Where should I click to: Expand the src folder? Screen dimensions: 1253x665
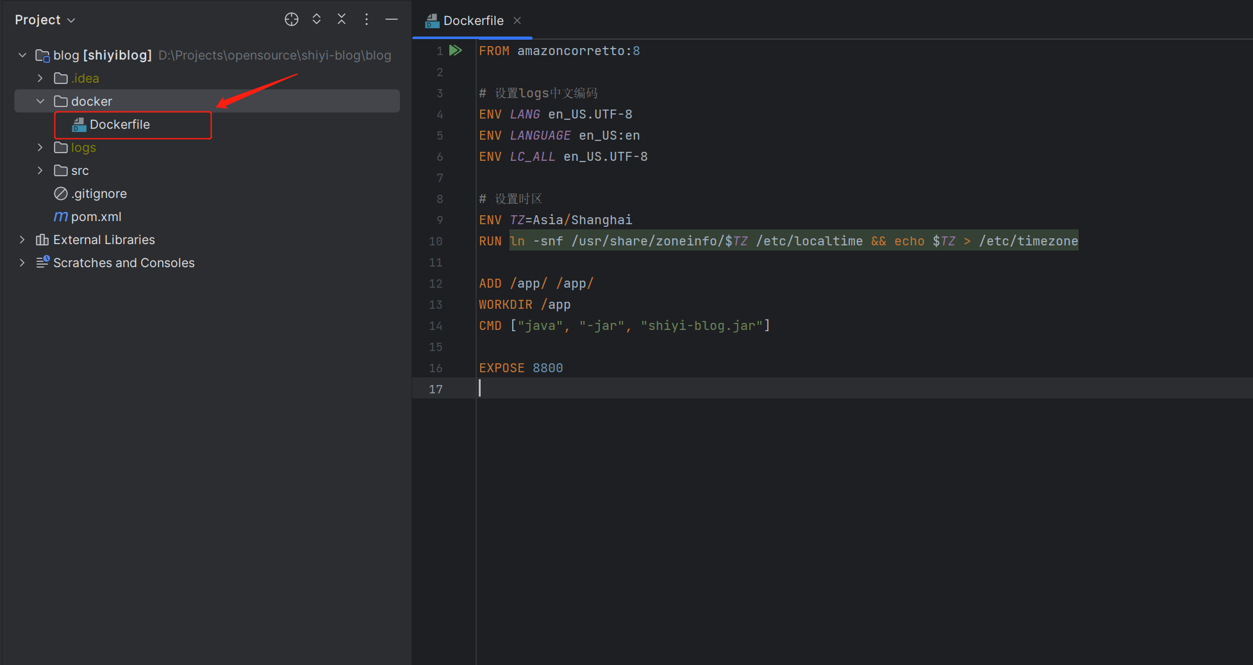coord(40,170)
